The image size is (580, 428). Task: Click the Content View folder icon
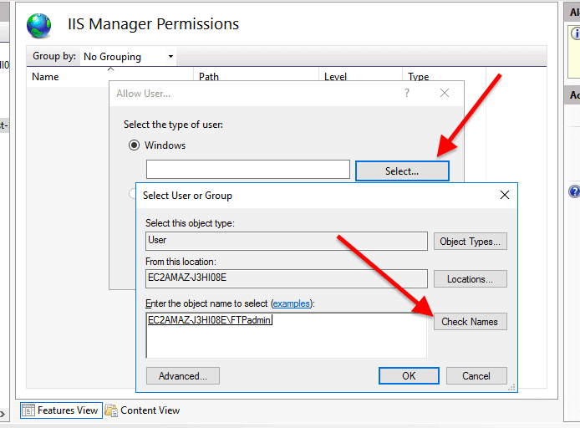[111, 410]
